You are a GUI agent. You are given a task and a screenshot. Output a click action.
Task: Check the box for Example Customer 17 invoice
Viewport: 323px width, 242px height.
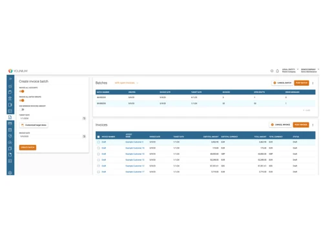click(98, 172)
